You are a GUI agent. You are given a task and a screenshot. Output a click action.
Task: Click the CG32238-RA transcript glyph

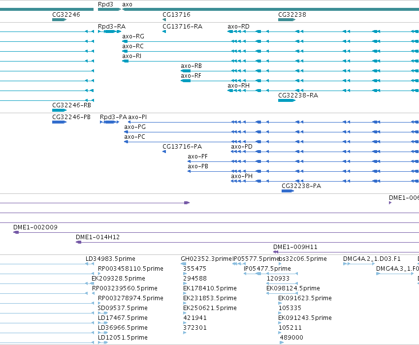coord(287,100)
